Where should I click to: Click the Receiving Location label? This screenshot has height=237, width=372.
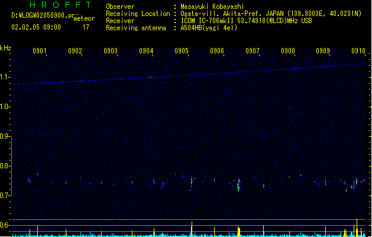[x=138, y=14]
